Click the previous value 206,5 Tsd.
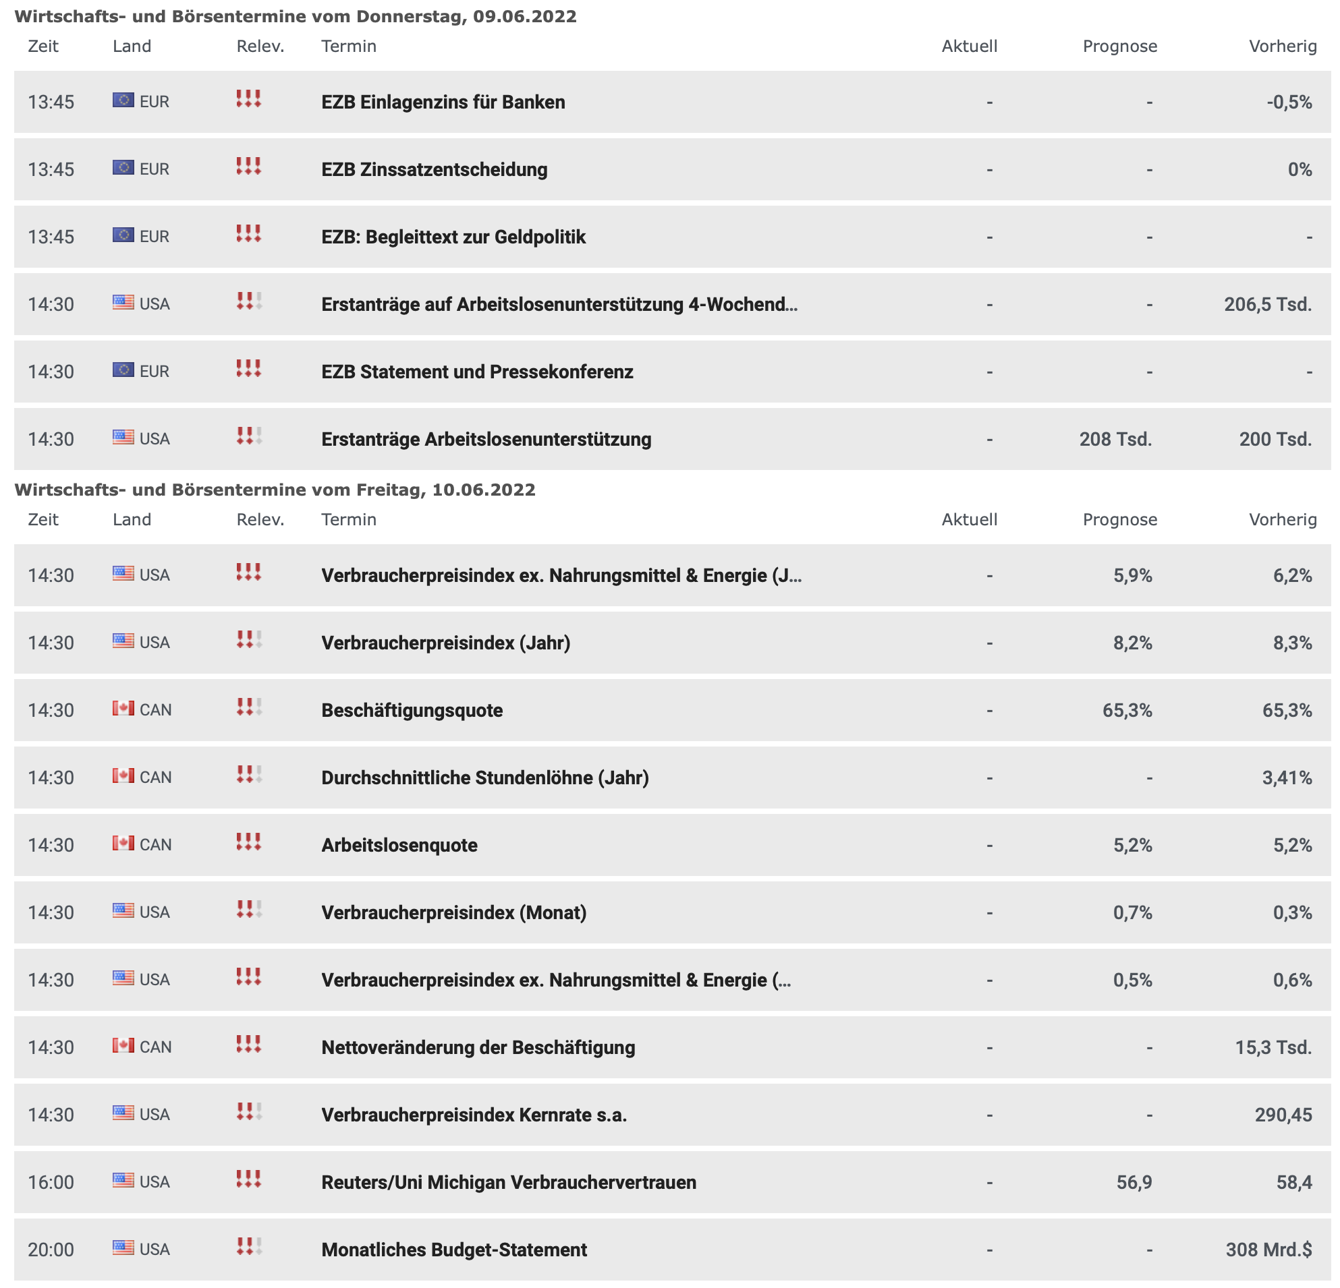 tap(1268, 304)
